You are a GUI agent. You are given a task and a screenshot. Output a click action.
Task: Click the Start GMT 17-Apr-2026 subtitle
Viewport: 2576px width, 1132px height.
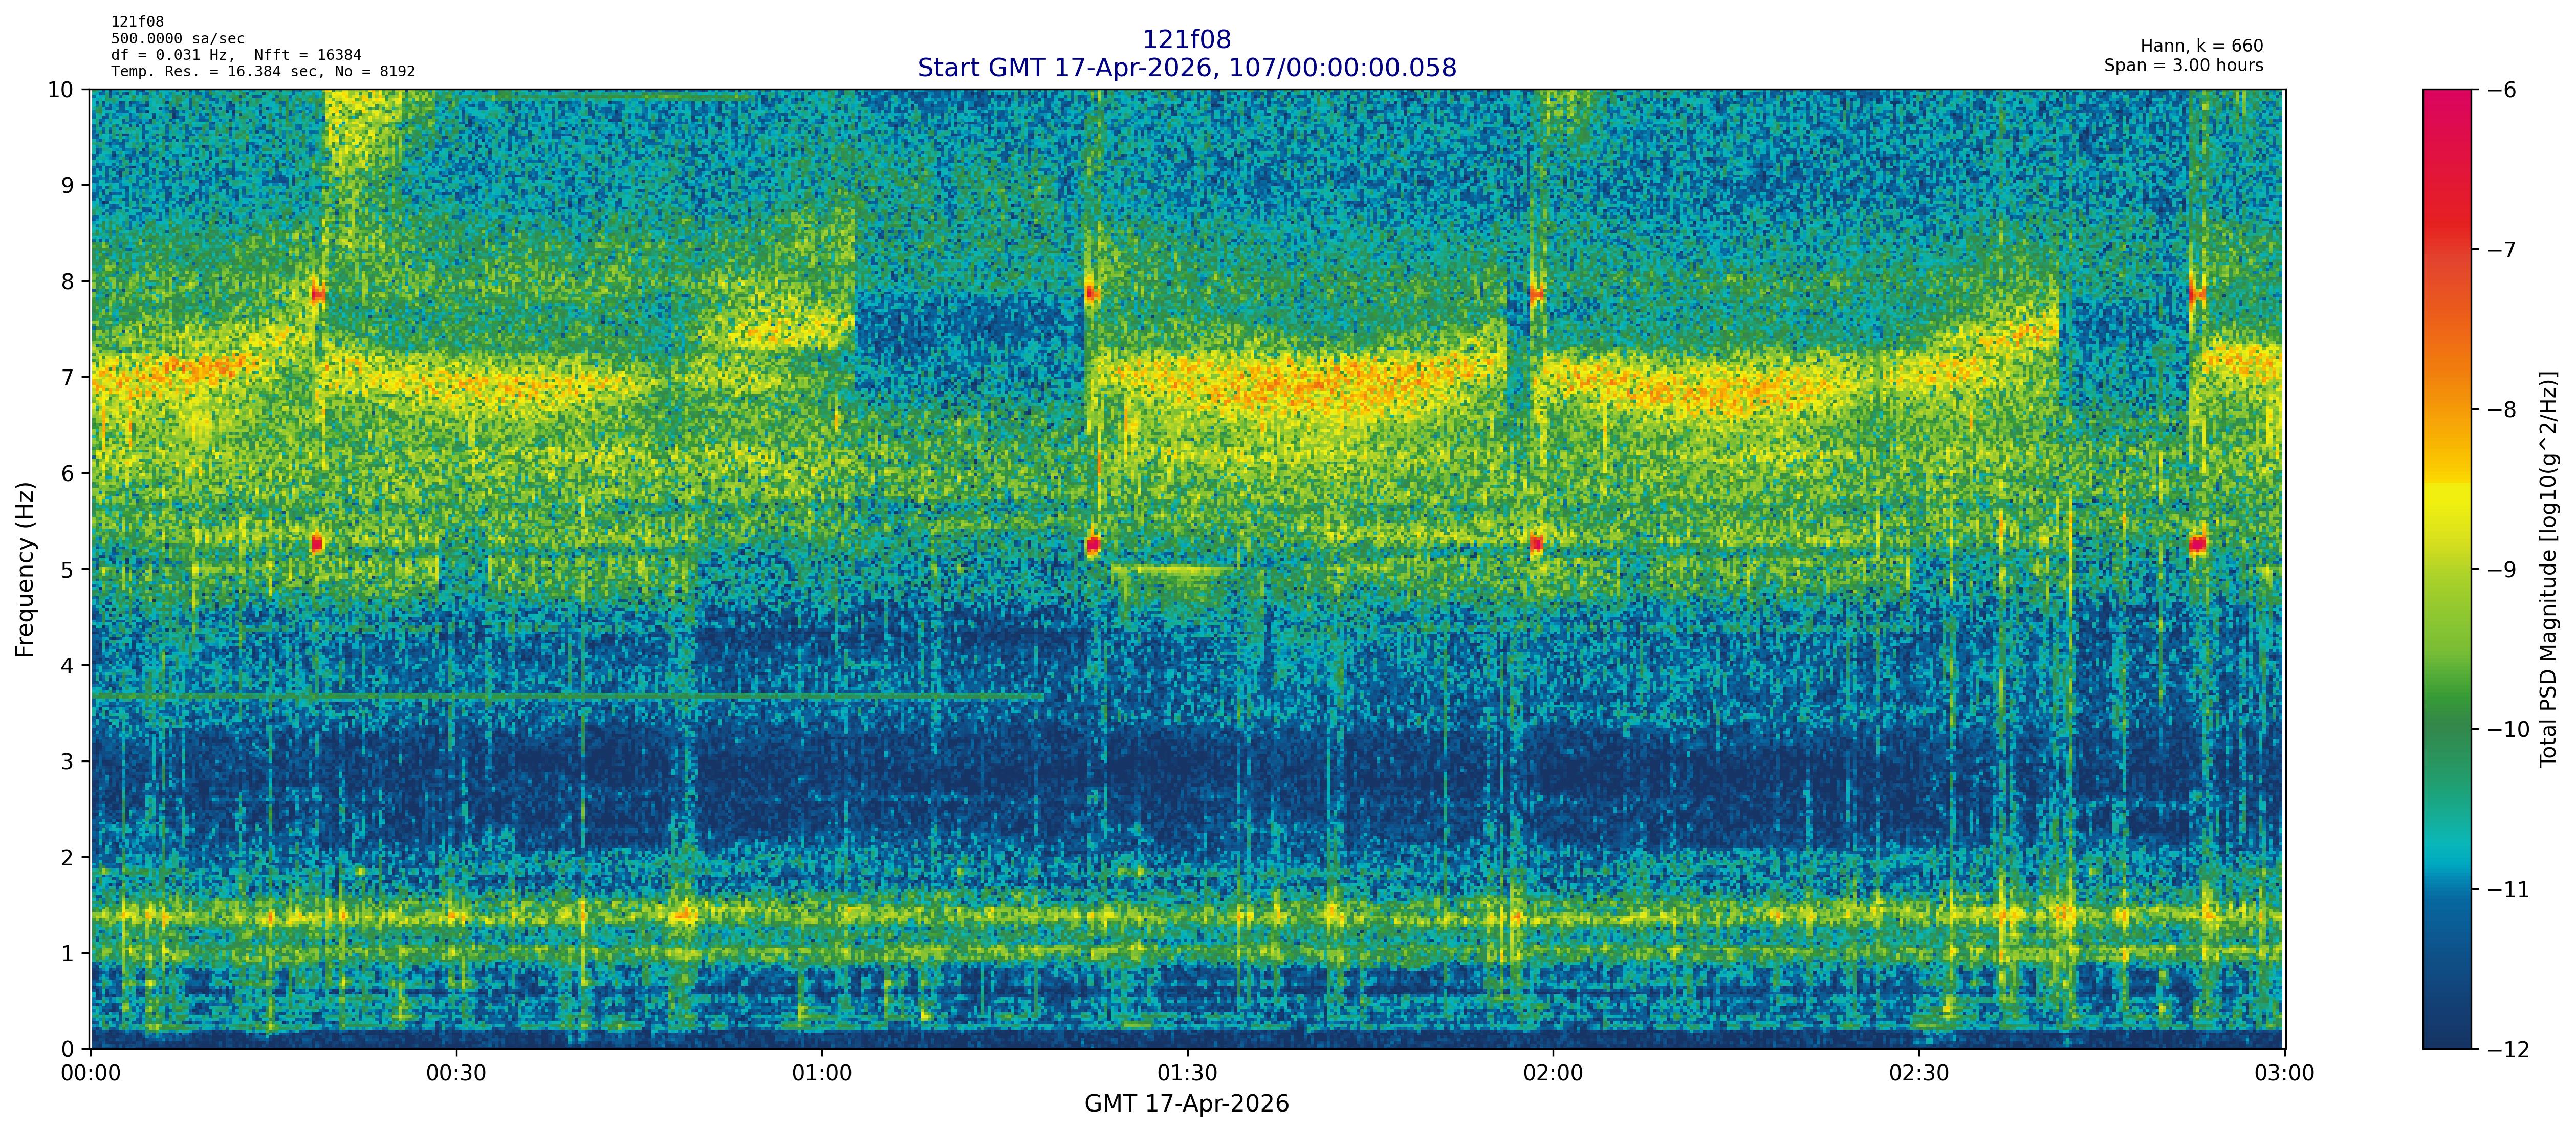pos(1186,68)
